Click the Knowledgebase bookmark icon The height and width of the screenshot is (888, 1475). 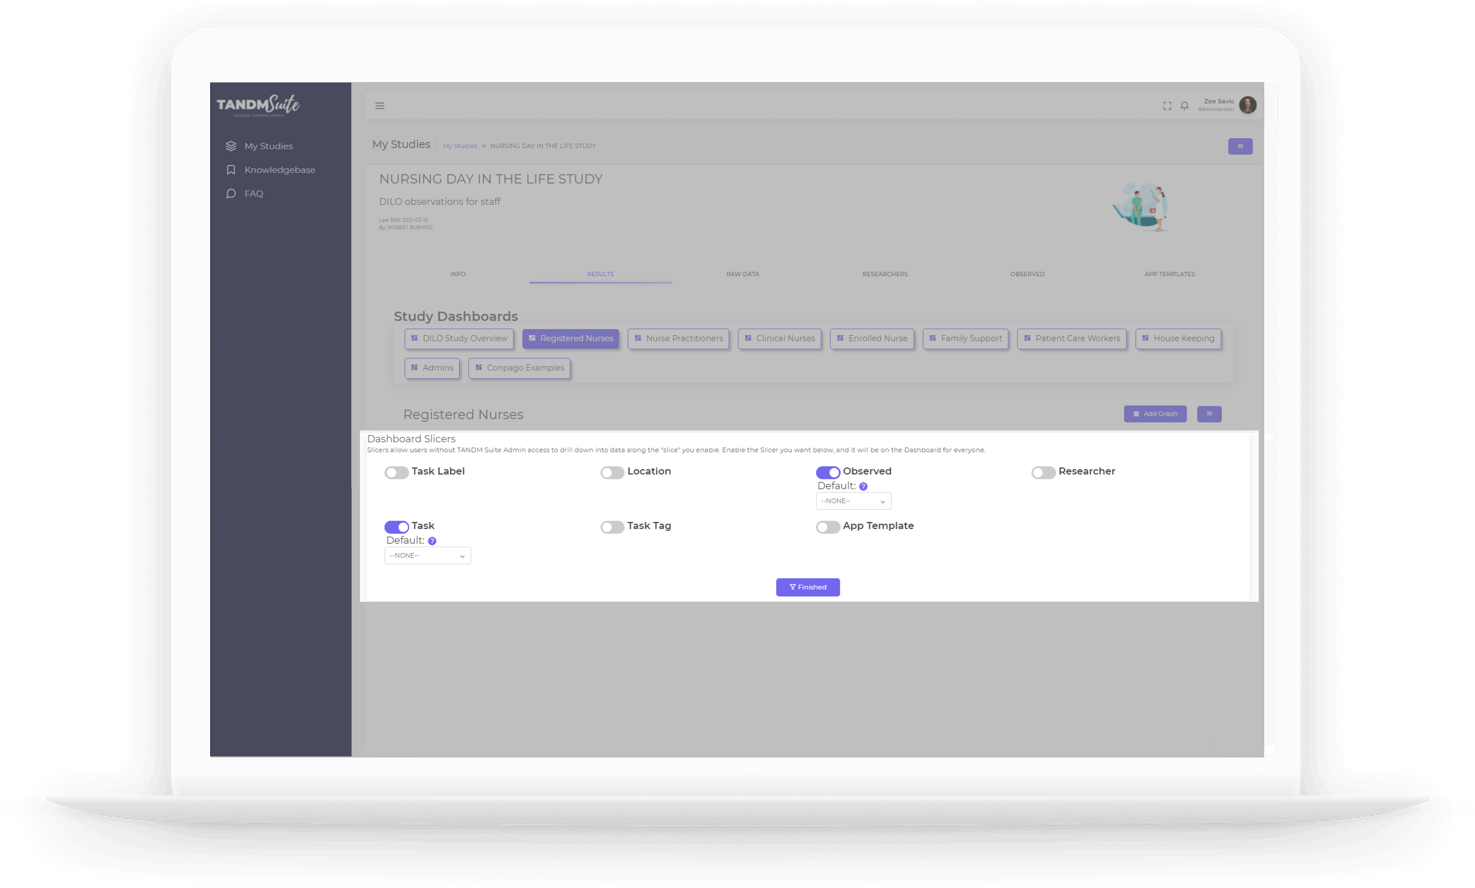(x=231, y=170)
